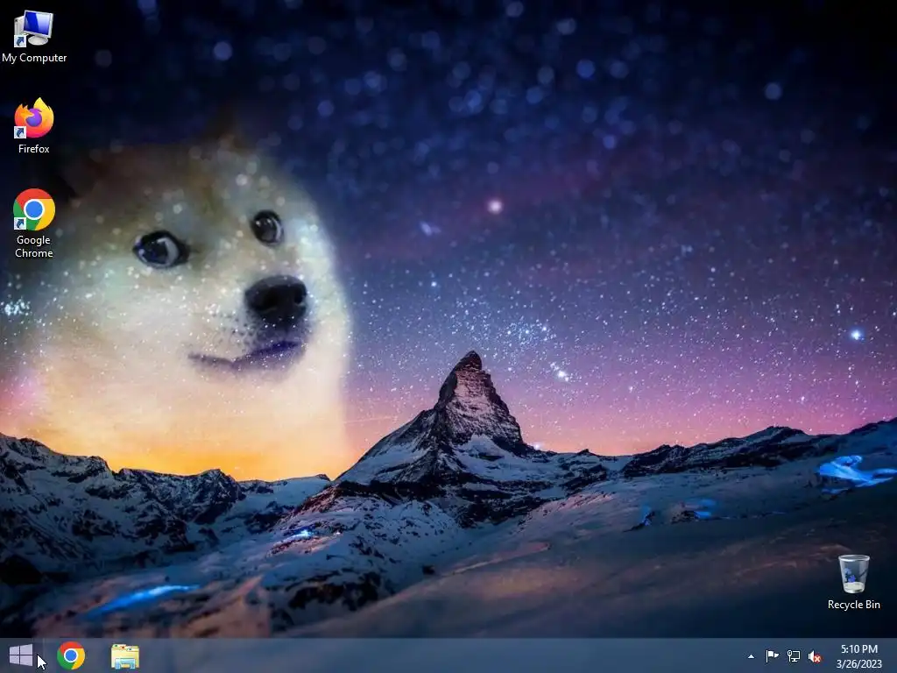The image size is (897, 673).
Task: Open File Explorer from the taskbar
Action: (125, 656)
